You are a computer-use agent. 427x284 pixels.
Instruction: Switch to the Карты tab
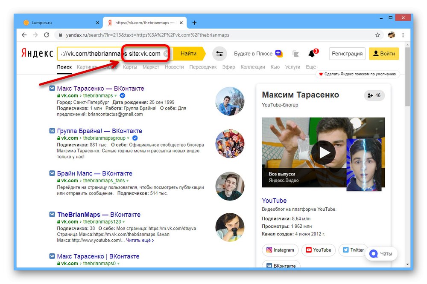click(x=130, y=67)
